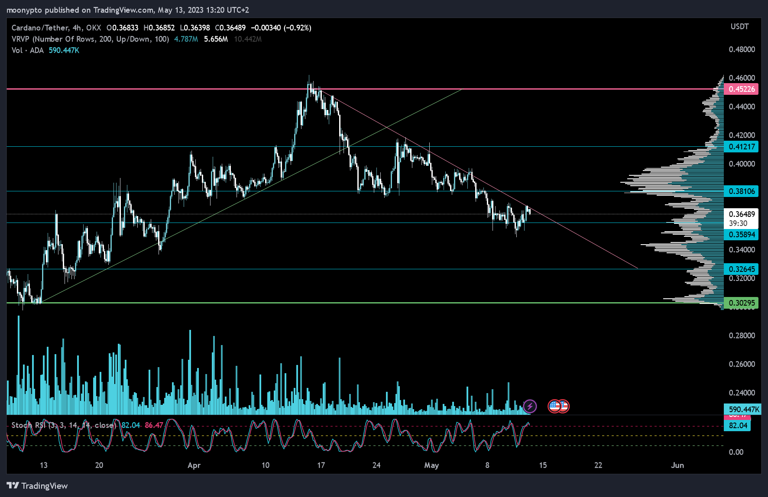Click the USDT currency label
Screen dimensions: 768x497
pos(739,26)
